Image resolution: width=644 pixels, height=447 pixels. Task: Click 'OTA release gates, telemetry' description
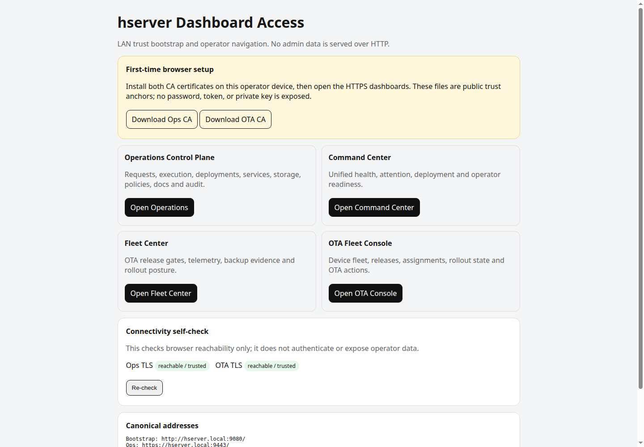click(x=209, y=265)
